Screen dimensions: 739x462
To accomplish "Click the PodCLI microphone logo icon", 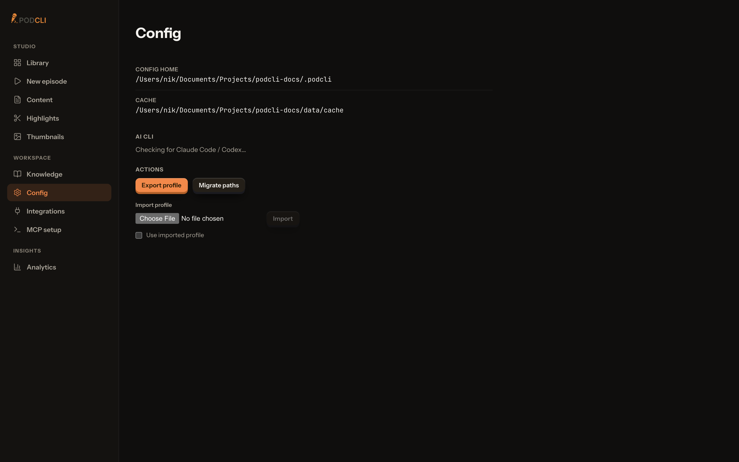I will (14, 18).
